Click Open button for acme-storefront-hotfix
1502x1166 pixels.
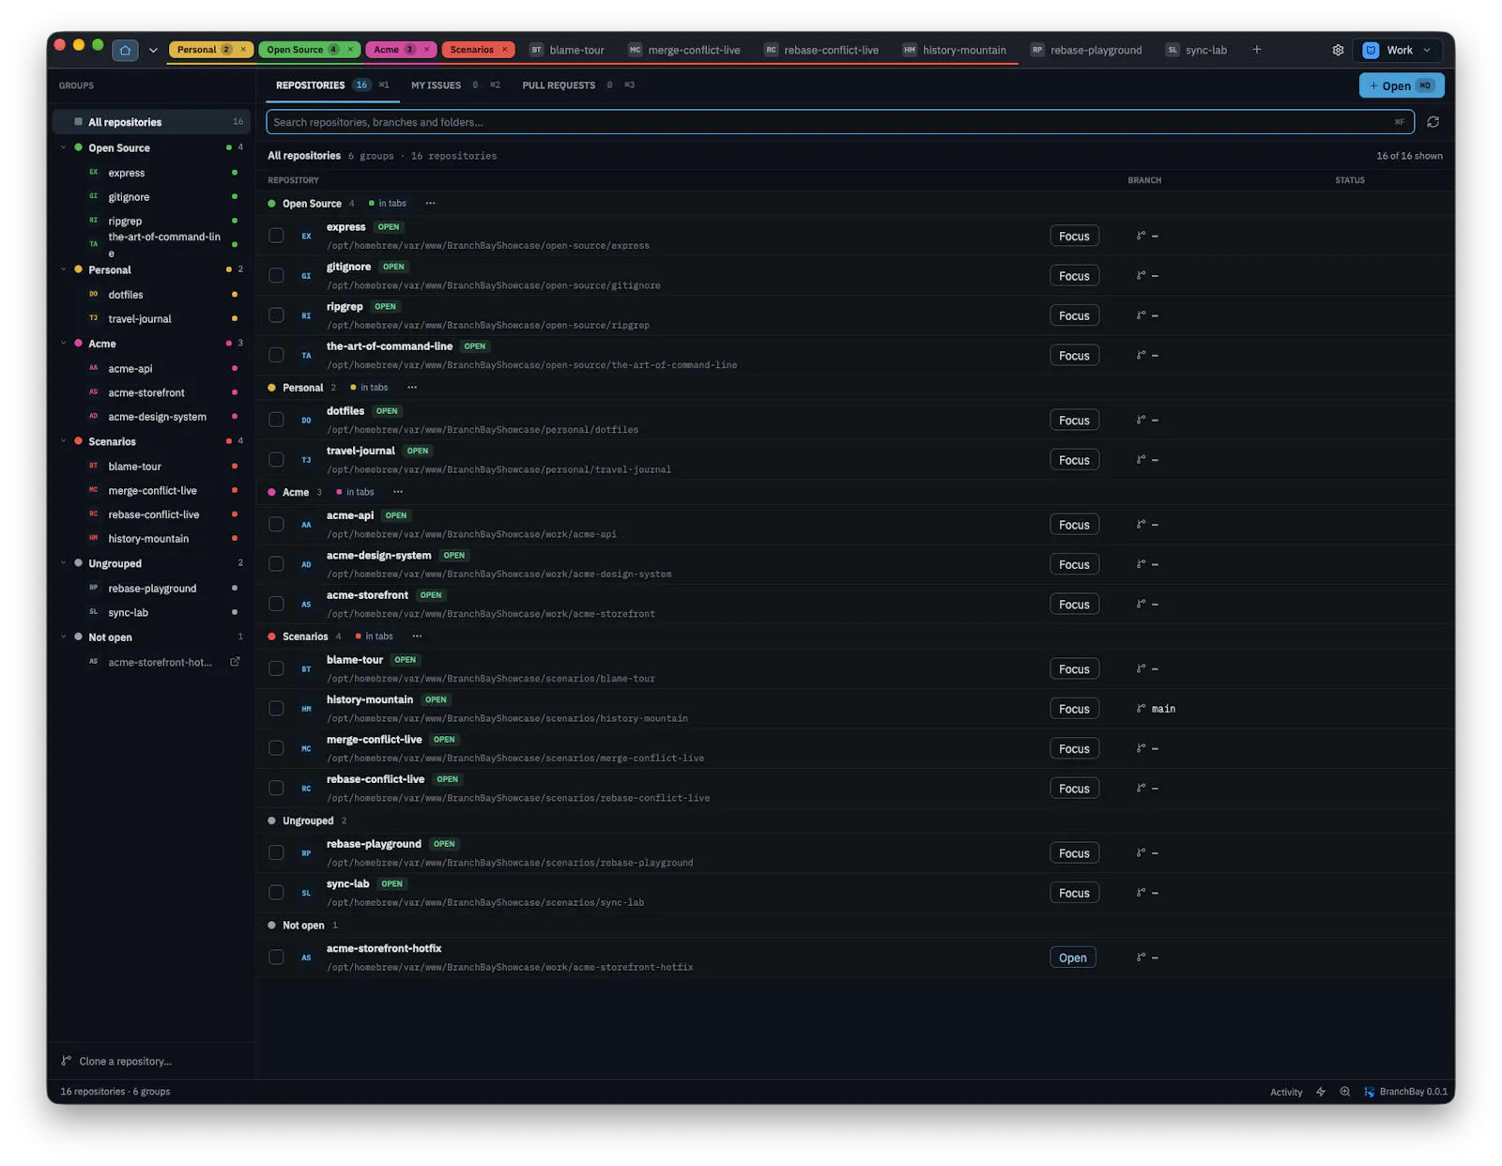(1073, 958)
